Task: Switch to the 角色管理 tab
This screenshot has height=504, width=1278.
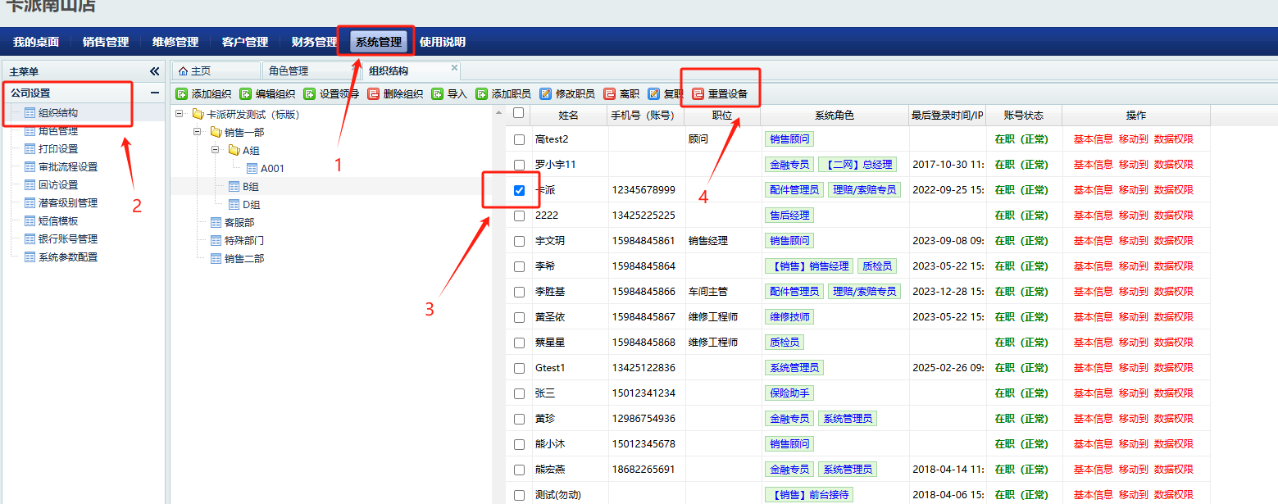Action: [x=289, y=71]
